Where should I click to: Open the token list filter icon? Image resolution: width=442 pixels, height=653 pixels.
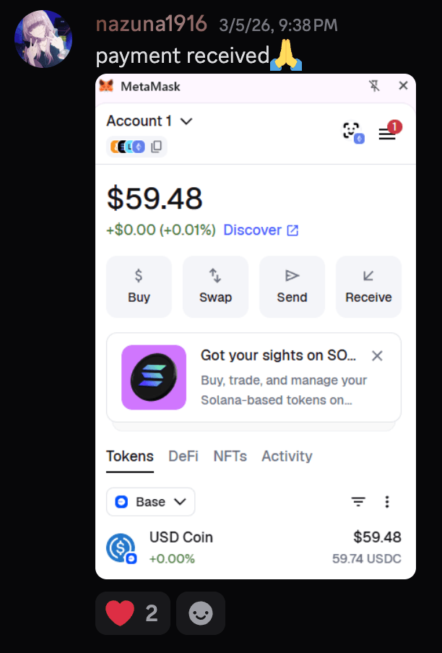point(359,501)
